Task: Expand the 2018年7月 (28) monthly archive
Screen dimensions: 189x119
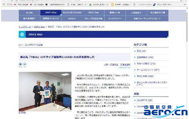Action: 144,100
